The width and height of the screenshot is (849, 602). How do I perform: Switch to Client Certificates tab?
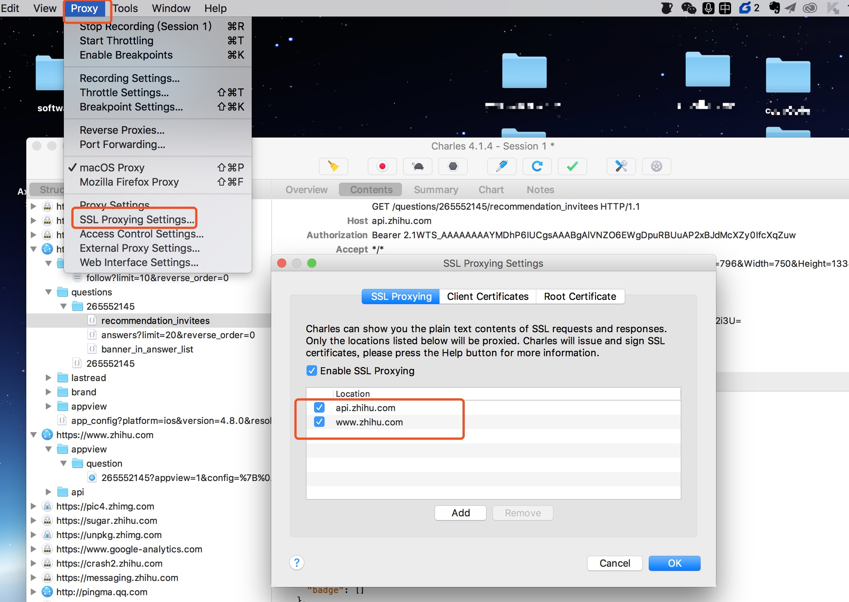click(x=488, y=296)
